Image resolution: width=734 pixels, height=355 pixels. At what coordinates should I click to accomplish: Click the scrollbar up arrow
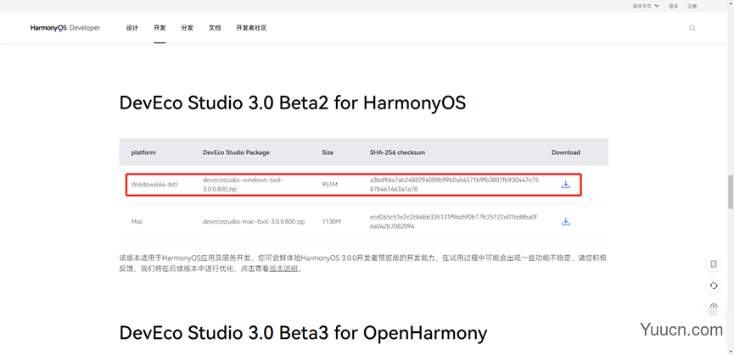(731, 3)
